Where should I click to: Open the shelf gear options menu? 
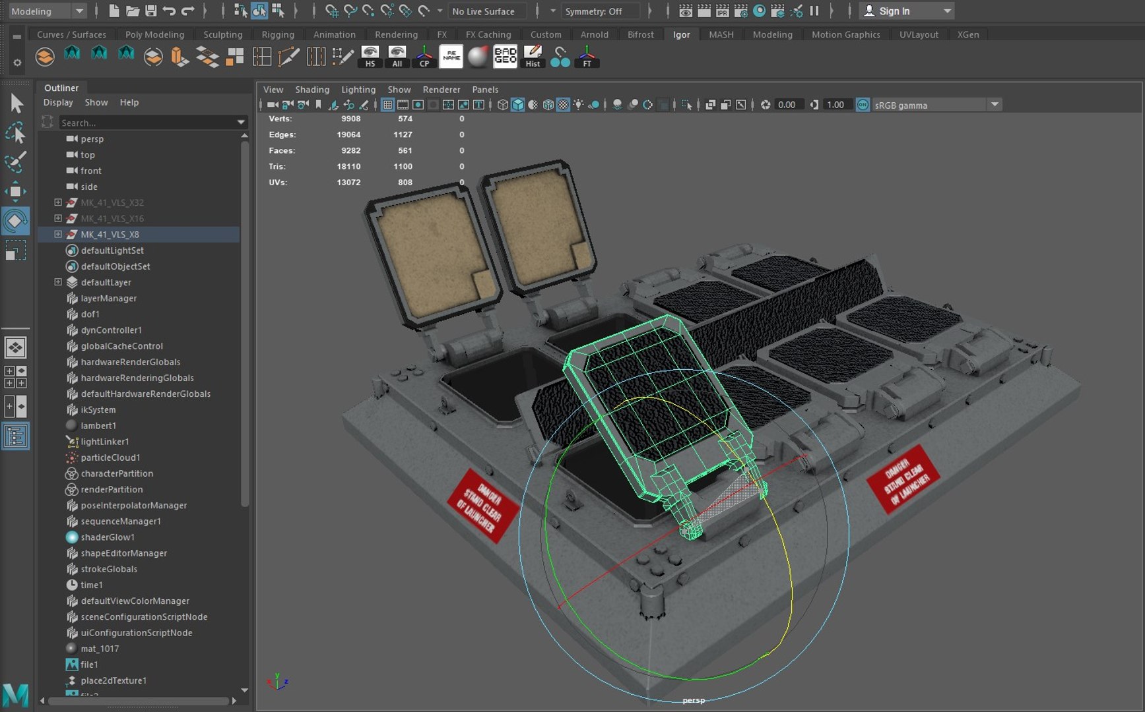pyautogui.click(x=17, y=63)
